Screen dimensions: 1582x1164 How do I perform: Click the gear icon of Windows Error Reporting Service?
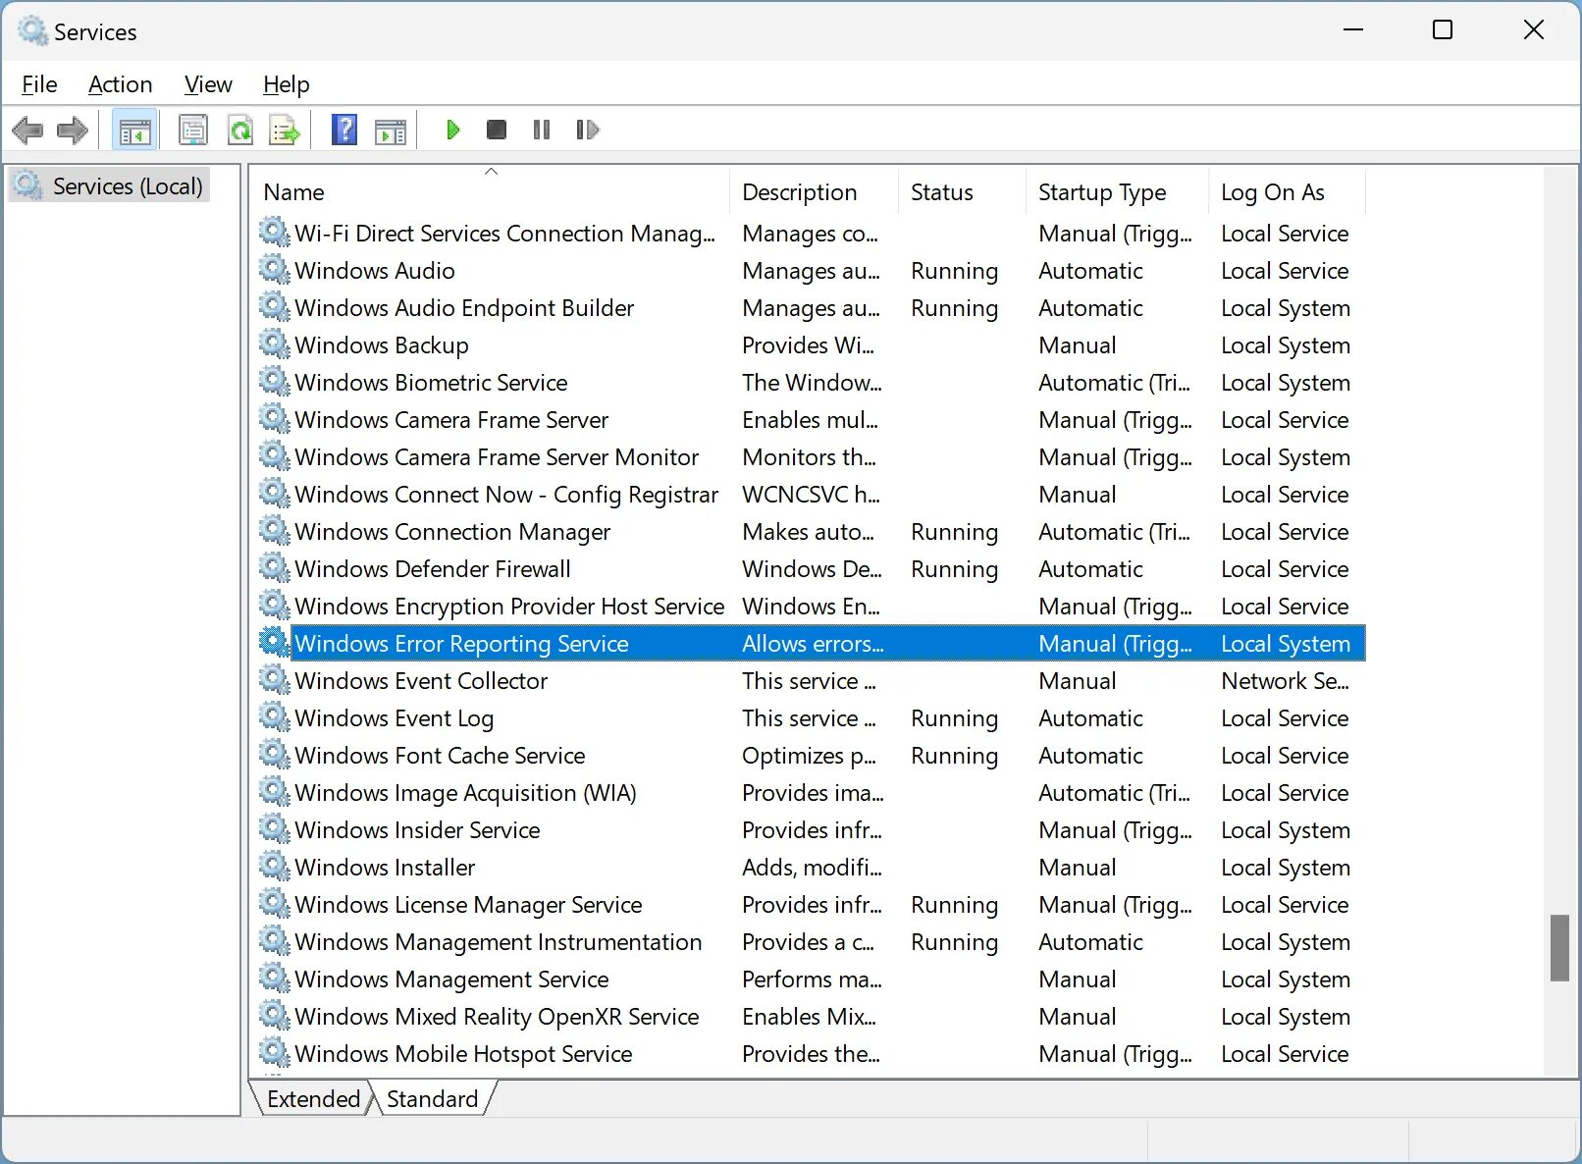coord(275,643)
